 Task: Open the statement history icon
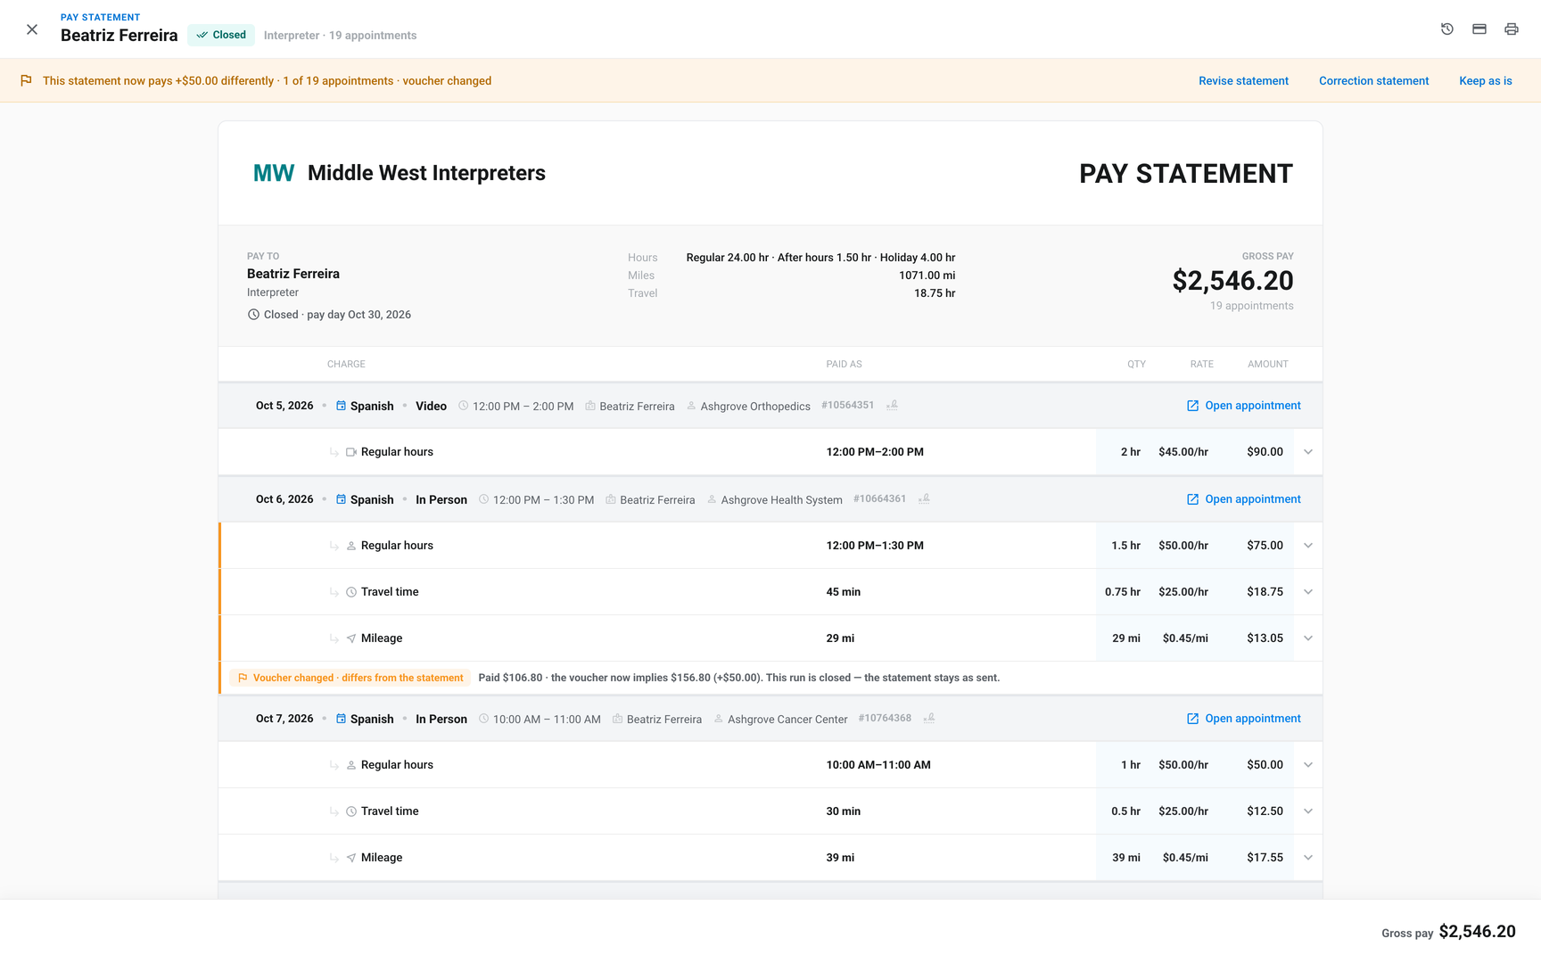point(1447,29)
